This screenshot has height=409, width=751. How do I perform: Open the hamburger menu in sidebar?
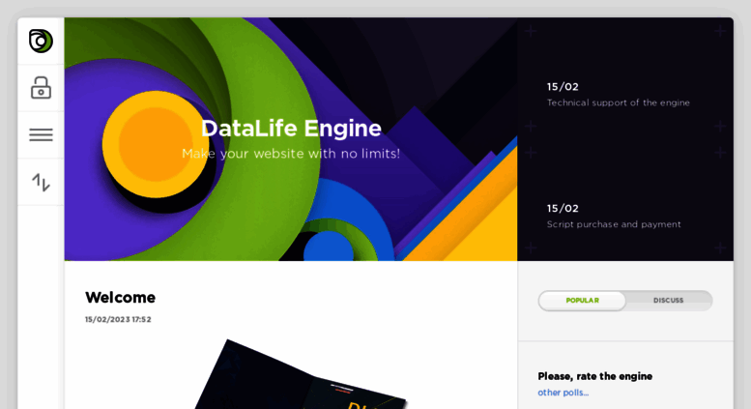pyautogui.click(x=41, y=134)
